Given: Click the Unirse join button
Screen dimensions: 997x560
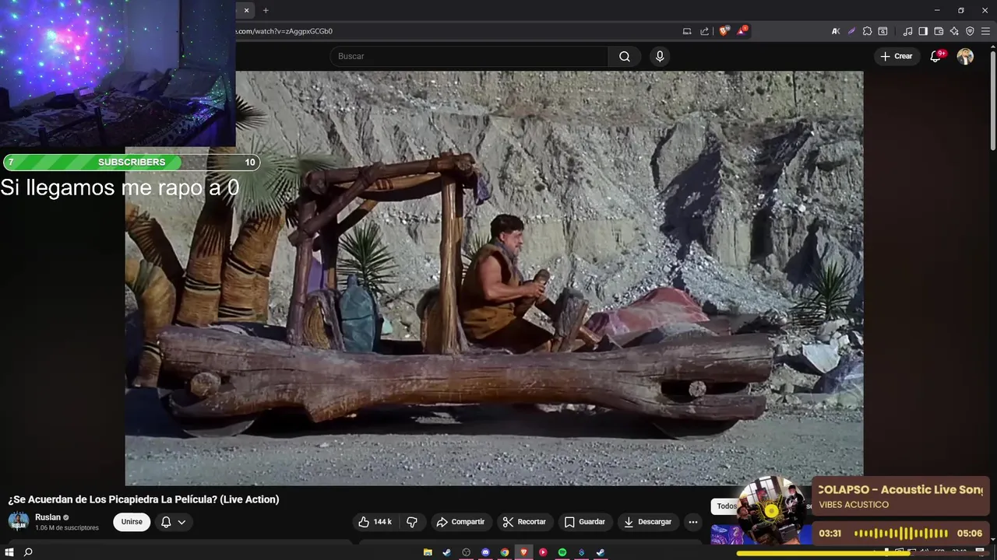Looking at the screenshot, I should (132, 522).
